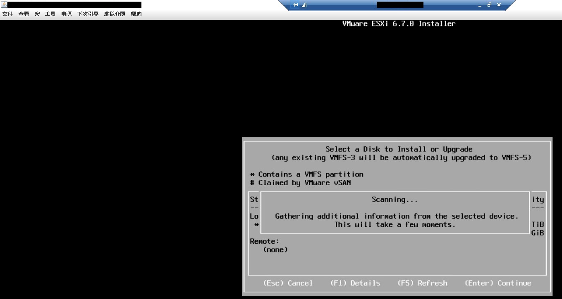Open the 虚拟介质 (Virtual Media) menu
The image size is (562, 299).
coord(115,14)
